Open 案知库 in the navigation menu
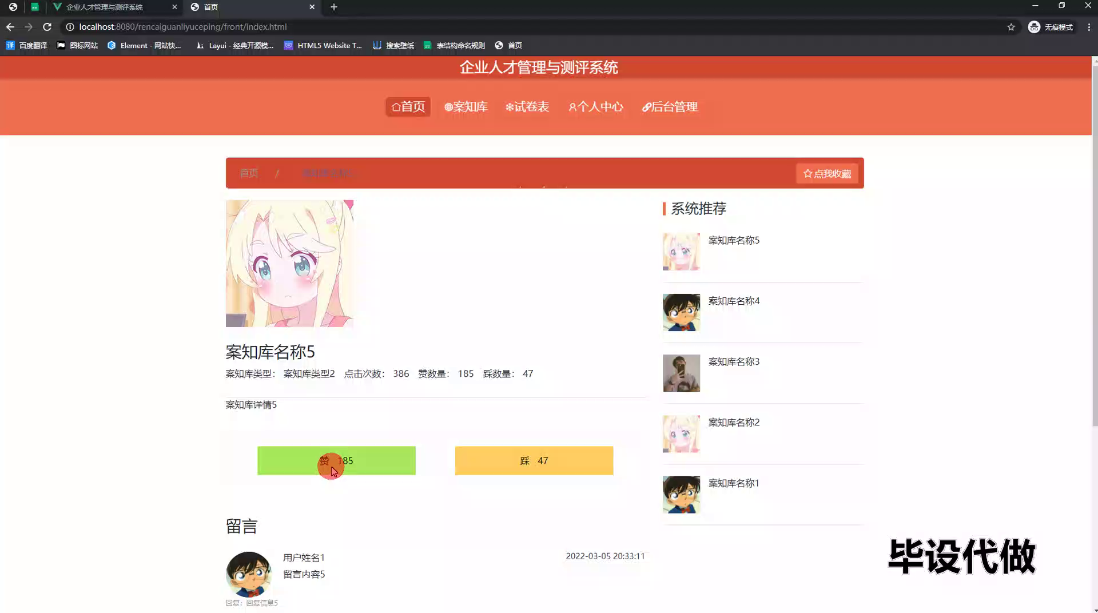The width and height of the screenshot is (1098, 613). [x=466, y=107]
